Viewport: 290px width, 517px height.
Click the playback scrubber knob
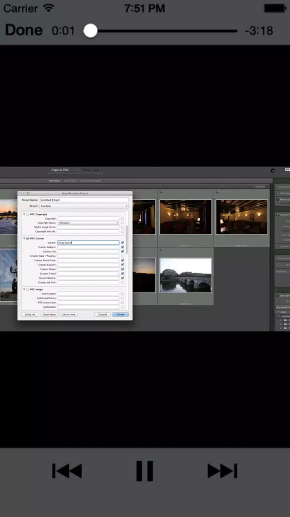pyautogui.click(x=90, y=30)
